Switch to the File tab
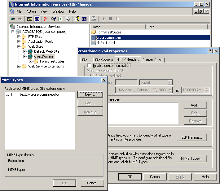The image size is (220, 191). tap(86, 60)
